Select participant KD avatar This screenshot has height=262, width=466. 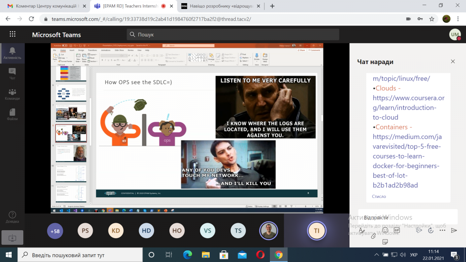116,231
